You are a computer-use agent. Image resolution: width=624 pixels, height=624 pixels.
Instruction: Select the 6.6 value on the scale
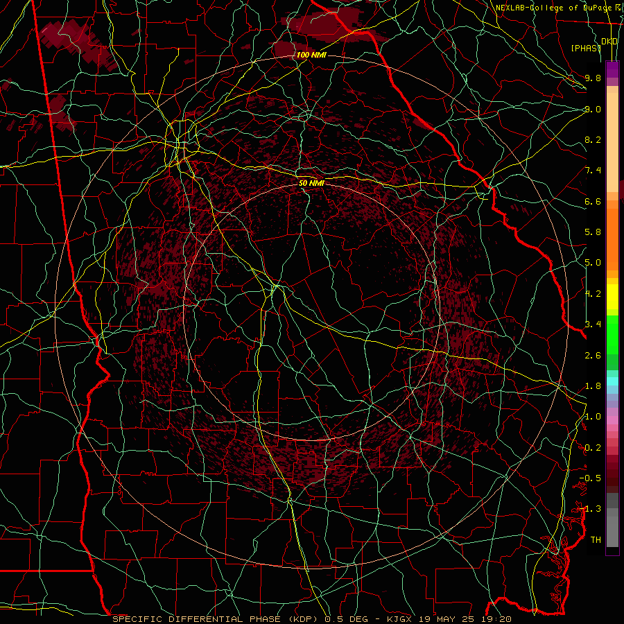click(593, 201)
